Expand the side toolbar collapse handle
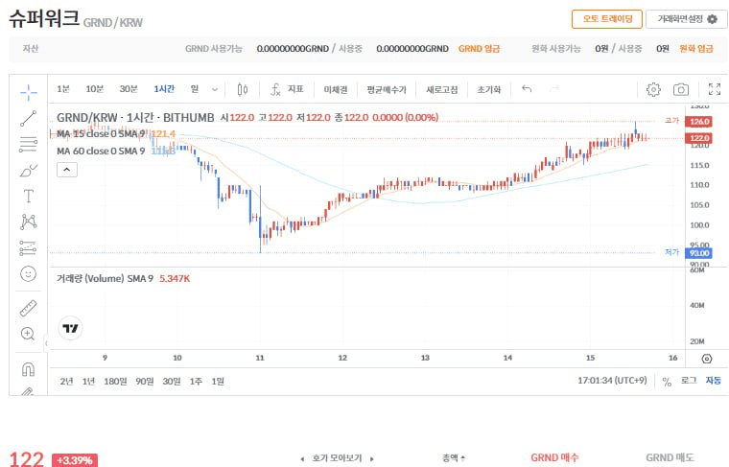Image resolution: width=729 pixels, height=467 pixels. pos(46,343)
